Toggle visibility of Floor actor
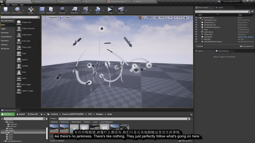This screenshot has width=255, height=143. tap(196, 30)
